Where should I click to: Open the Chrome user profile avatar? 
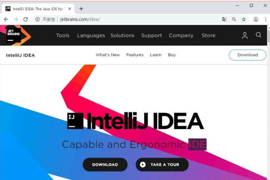pos(256,19)
